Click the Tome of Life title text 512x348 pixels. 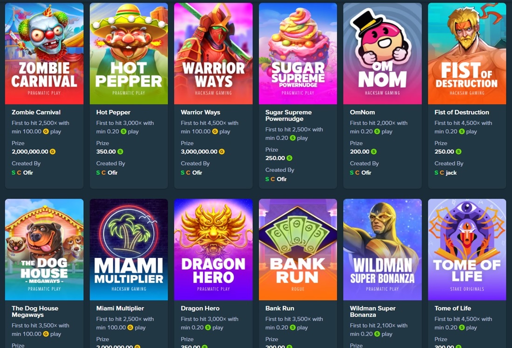tap(452, 308)
